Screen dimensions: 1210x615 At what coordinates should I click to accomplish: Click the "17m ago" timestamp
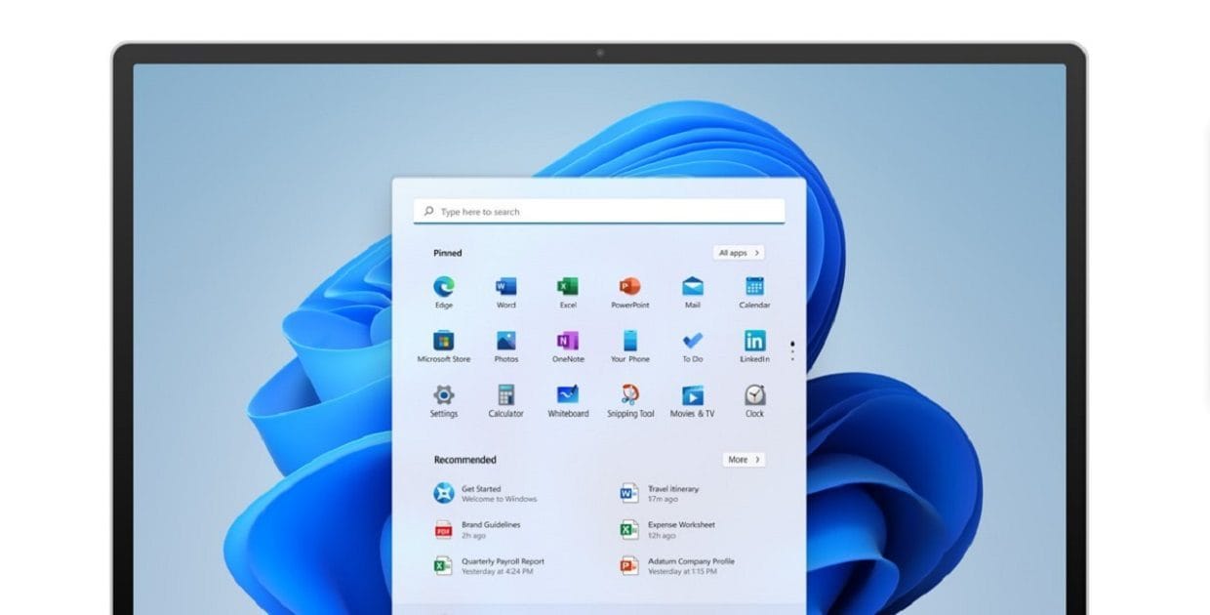click(x=663, y=499)
